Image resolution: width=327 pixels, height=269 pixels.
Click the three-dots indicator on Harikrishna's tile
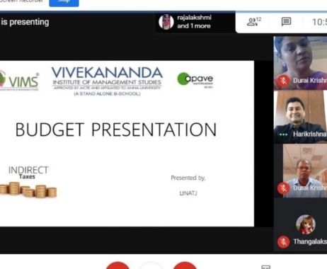[283, 134]
